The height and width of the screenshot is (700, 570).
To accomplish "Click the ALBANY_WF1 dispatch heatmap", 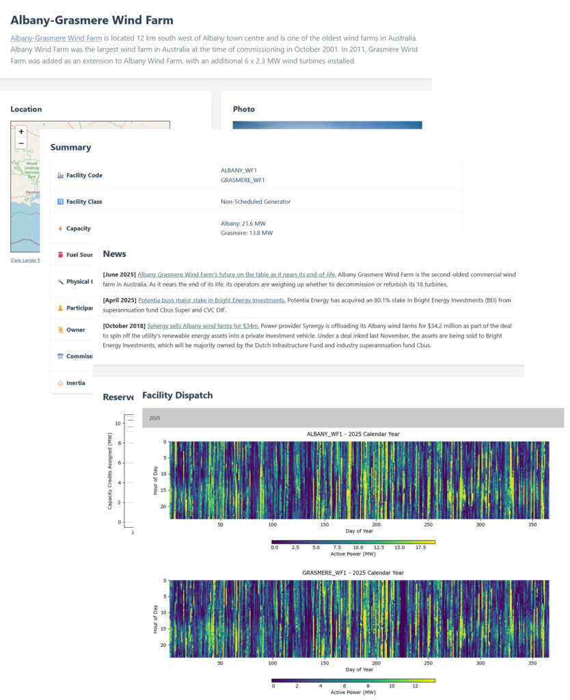I will click(358, 479).
